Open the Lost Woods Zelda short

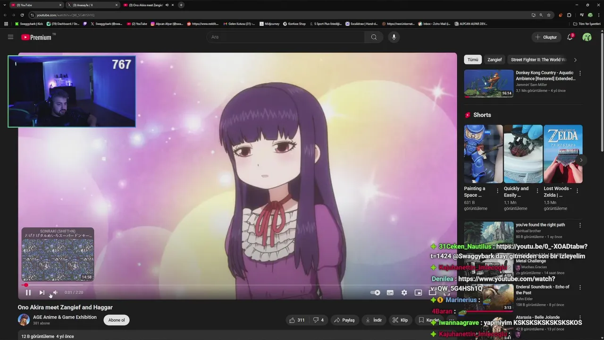click(x=563, y=154)
